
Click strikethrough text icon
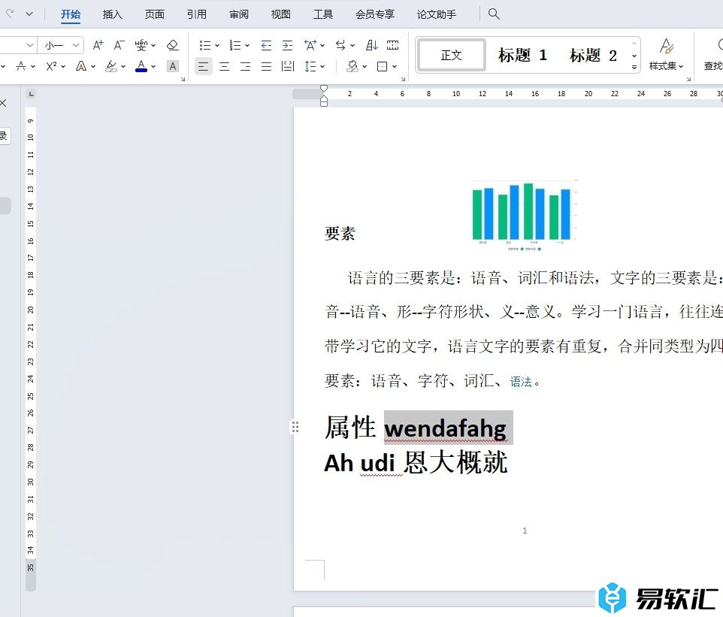[x=21, y=67]
